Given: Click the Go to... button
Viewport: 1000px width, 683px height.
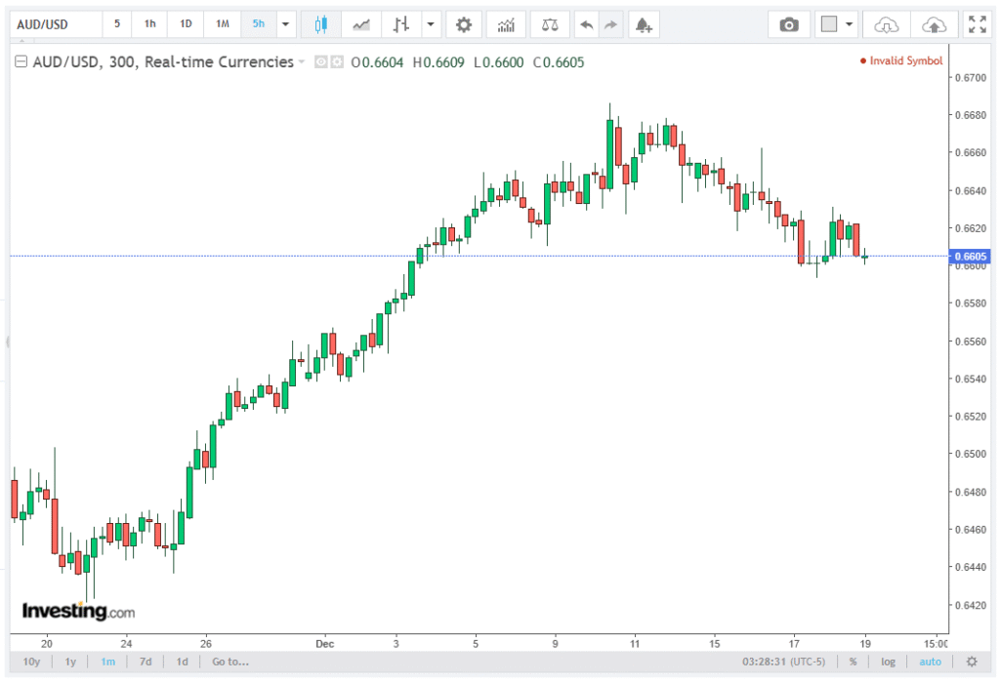Looking at the screenshot, I should coord(229,662).
